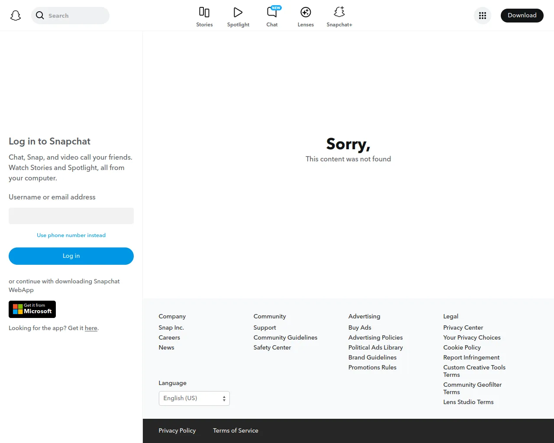Click the Community footer heading

(x=270, y=317)
